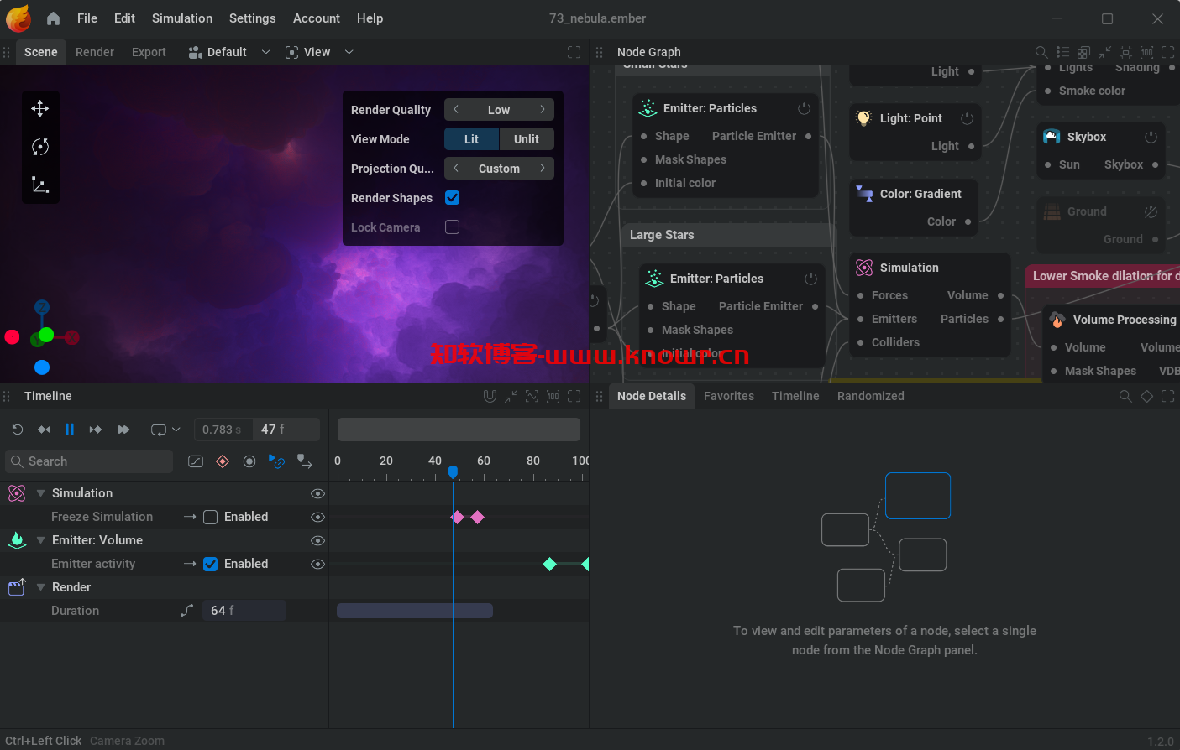
Task: Open the EmberGen home icon
Action: point(53,18)
